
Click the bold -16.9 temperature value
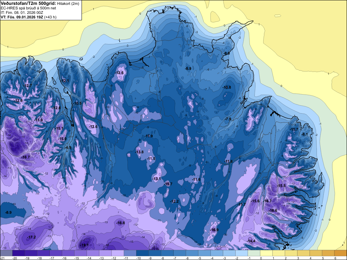pyautogui.click(x=214, y=230)
